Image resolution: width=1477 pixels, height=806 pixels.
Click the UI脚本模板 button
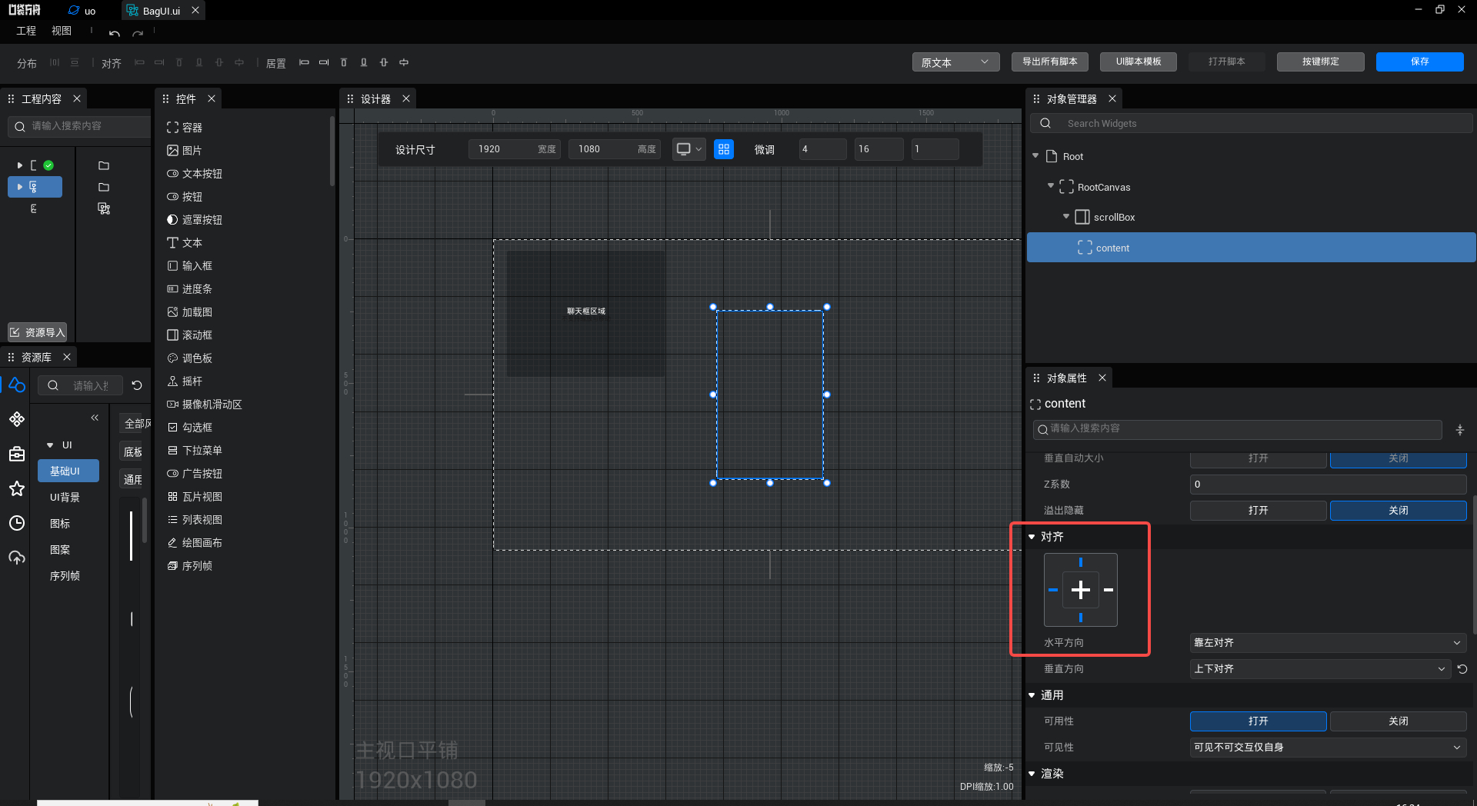(1139, 62)
